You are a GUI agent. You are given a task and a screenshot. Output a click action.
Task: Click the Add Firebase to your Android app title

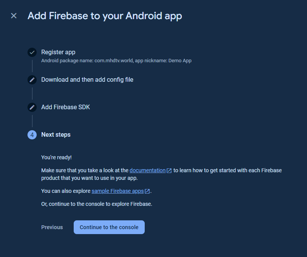(x=105, y=16)
